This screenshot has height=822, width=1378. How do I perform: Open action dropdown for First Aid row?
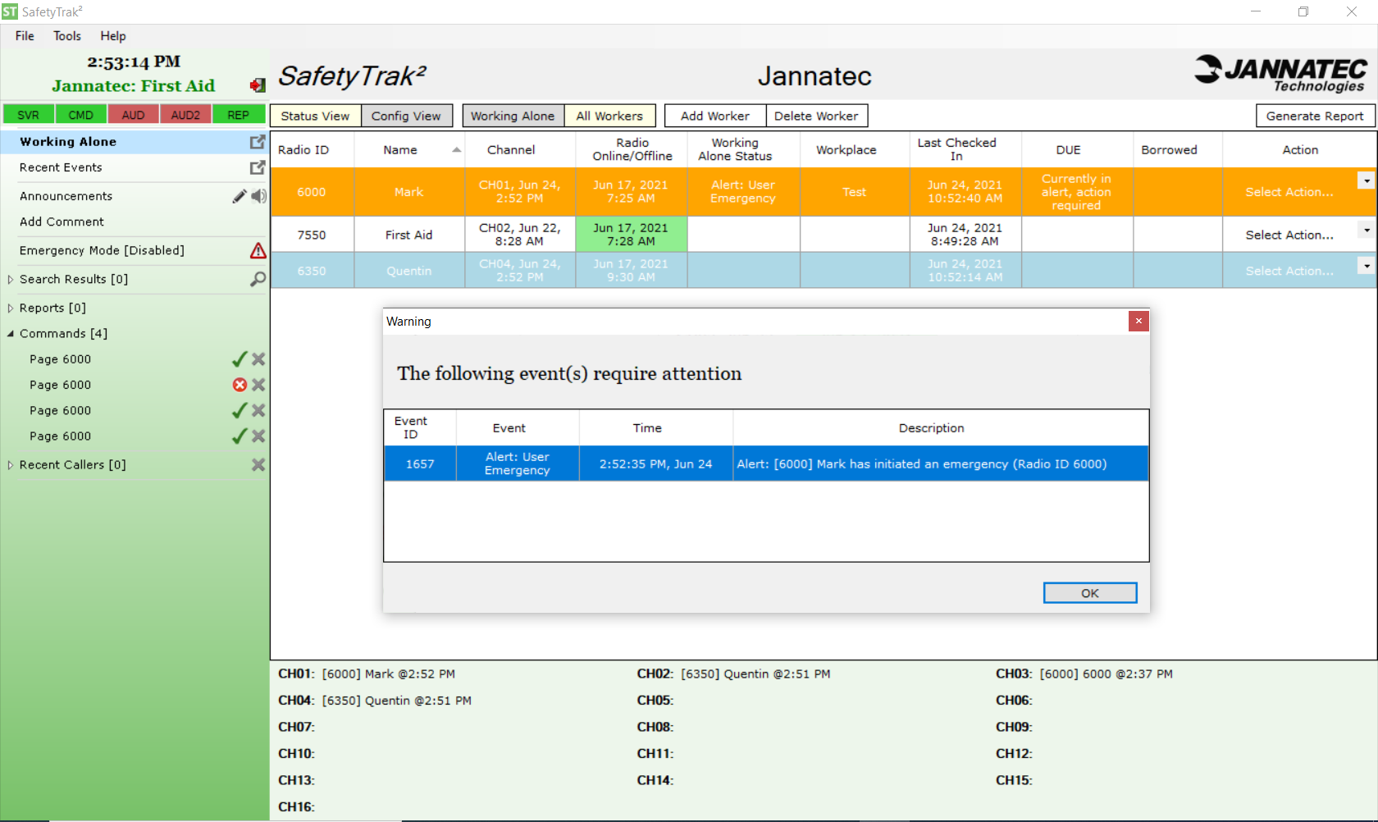click(1366, 230)
